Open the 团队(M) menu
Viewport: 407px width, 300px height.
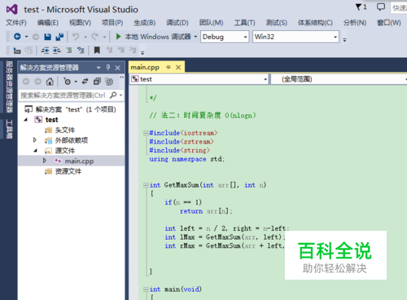[211, 23]
